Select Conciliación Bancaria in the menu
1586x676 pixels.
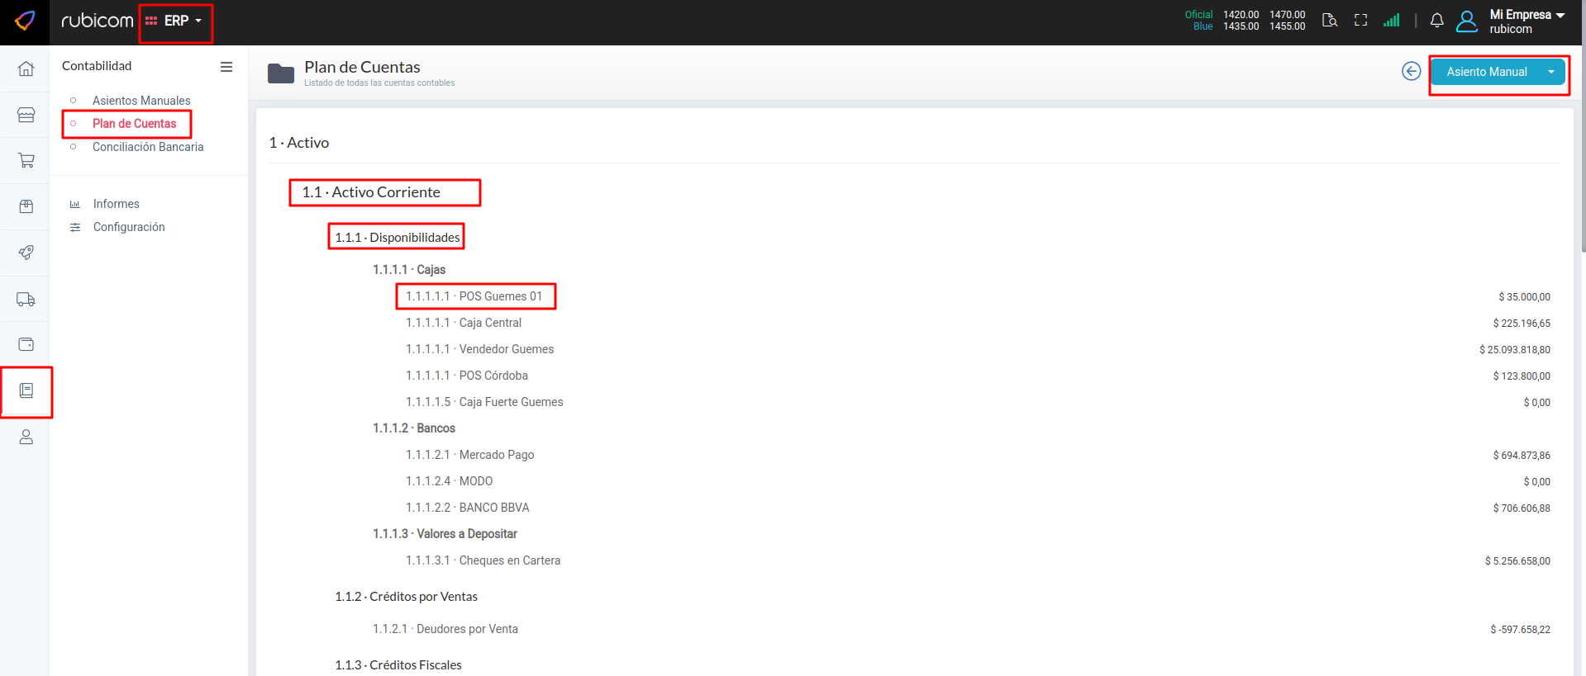coord(148,147)
